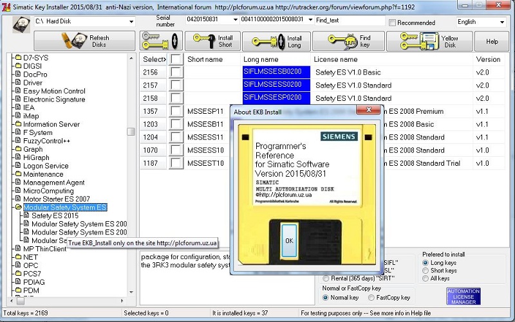Click the Install Long key button
This screenshot has width=515, height=322.
click(281, 41)
